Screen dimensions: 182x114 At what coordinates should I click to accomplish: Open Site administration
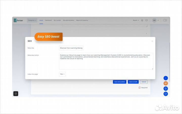pos(69,20)
